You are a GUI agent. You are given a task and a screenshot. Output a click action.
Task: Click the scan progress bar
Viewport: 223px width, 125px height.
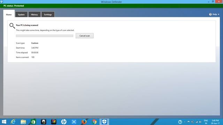(45, 36)
